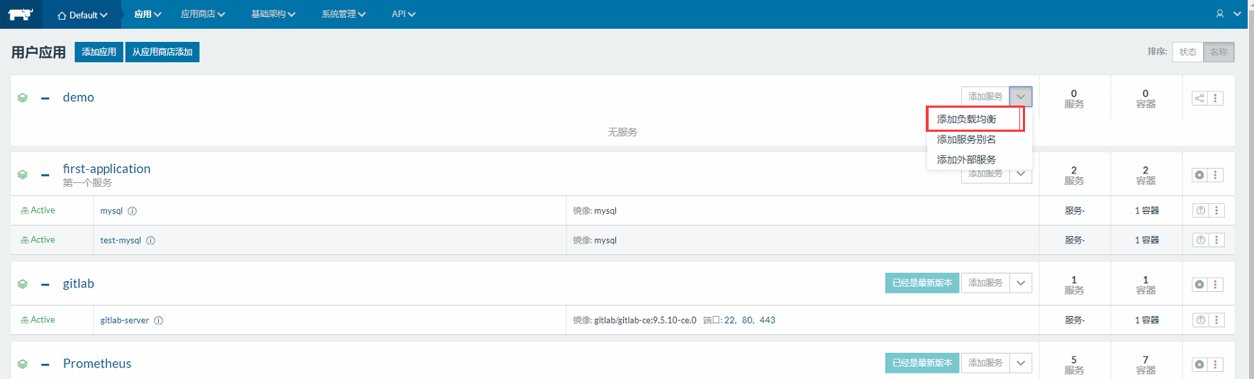Open the info icon beside gitlab-server
This screenshot has width=1254, height=379.
click(x=159, y=320)
